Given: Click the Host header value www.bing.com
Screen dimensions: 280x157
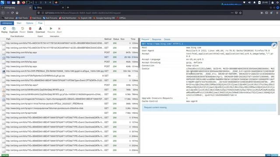Looking at the screenshot, I should tap(193, 48).
